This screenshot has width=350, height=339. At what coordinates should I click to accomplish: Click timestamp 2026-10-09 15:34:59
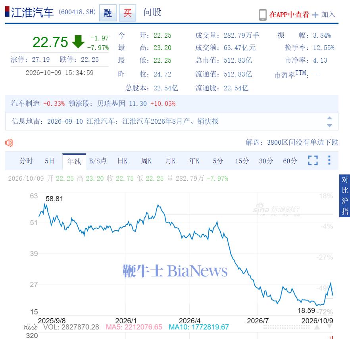(x=60, y=73)
